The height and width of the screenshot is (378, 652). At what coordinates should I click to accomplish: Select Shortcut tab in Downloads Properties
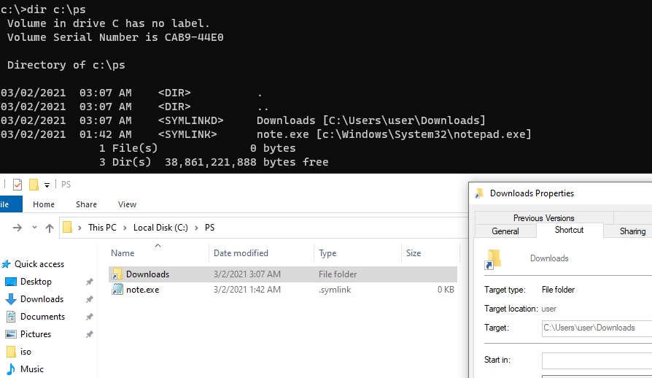click(570, 230)
